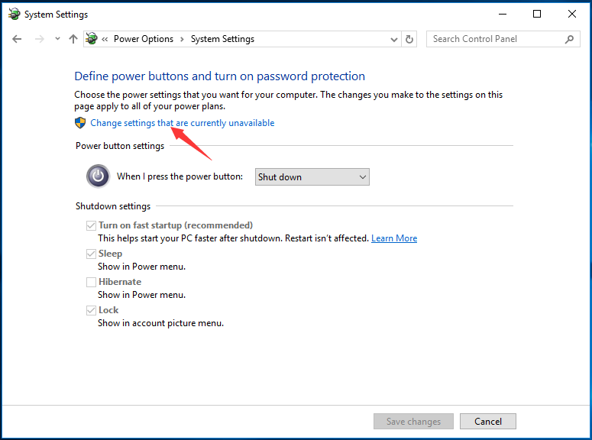Click the forward navigation arrow

[x=39, y=39]
